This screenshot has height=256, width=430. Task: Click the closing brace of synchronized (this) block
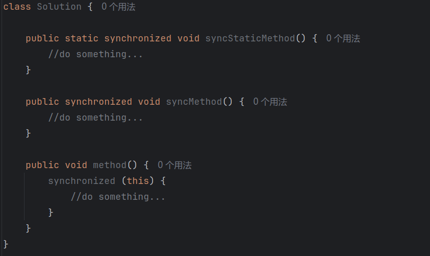pos(51,212)
